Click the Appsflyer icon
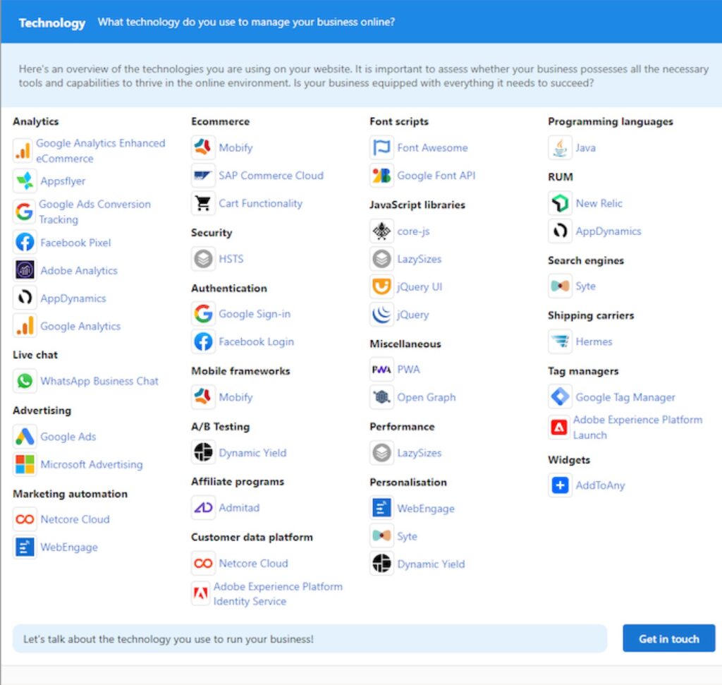This screenshot has height=685, width=722. [25, 181]
